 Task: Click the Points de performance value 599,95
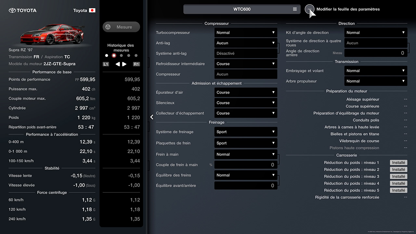(x=88, y=79)
